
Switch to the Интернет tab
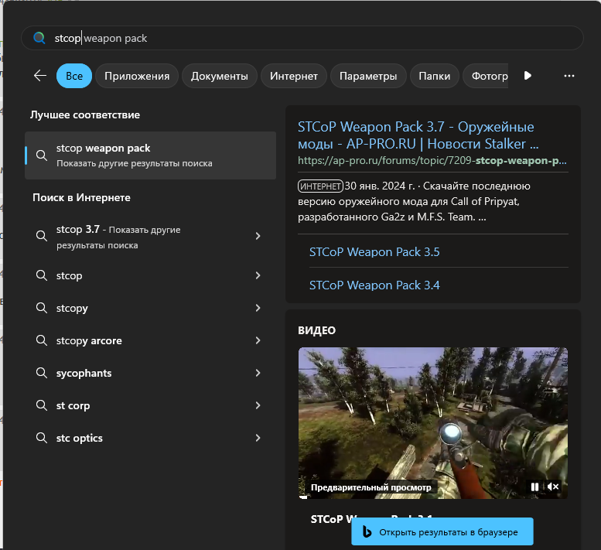[294, 76]
